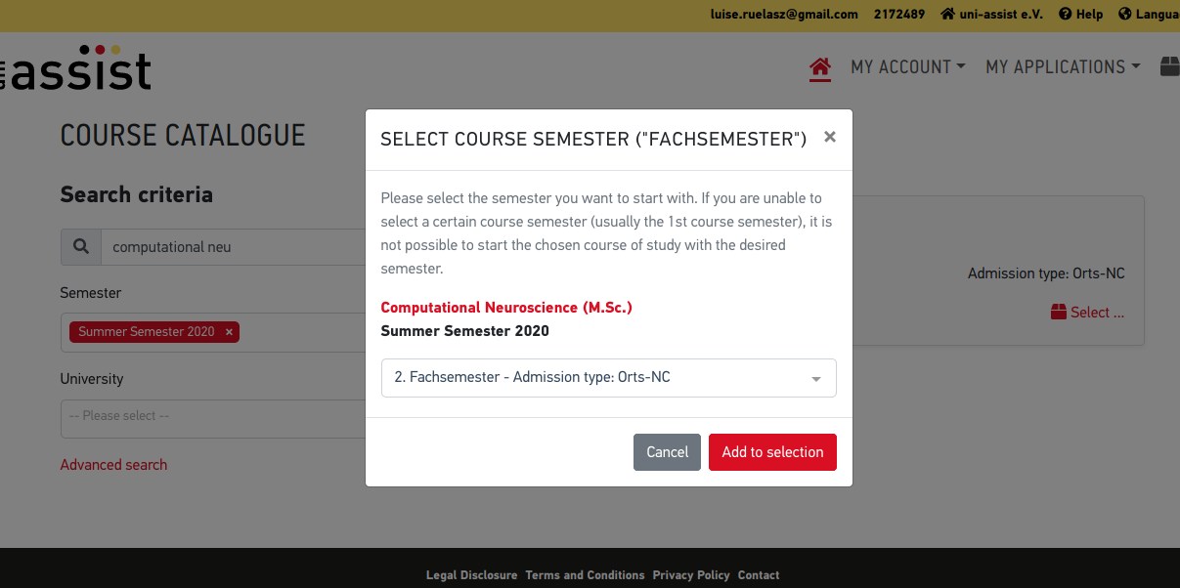Click the red home icon in navigation
1180x588 pixels.
[x=820, y=67]
